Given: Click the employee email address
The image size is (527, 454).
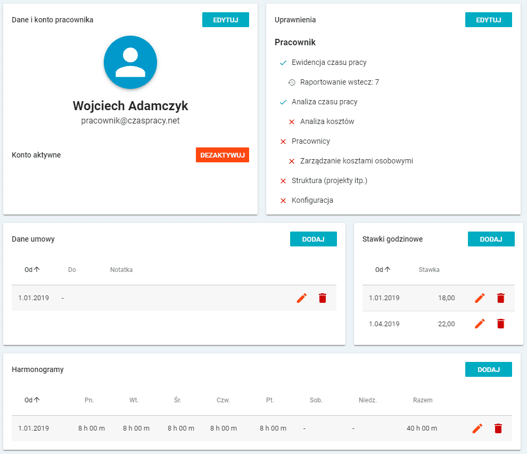Looking at the screenshot, I should pos(130,121).
